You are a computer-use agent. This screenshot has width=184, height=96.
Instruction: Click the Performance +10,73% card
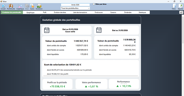(124, 84)
